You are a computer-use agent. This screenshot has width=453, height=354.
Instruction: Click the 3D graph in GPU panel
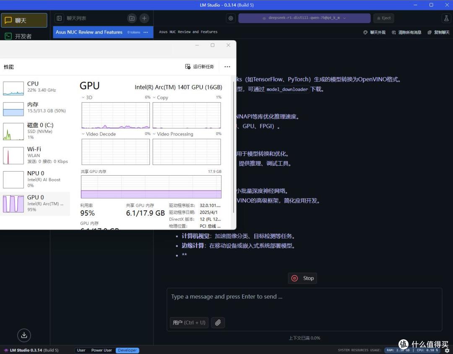click(116, 115)
